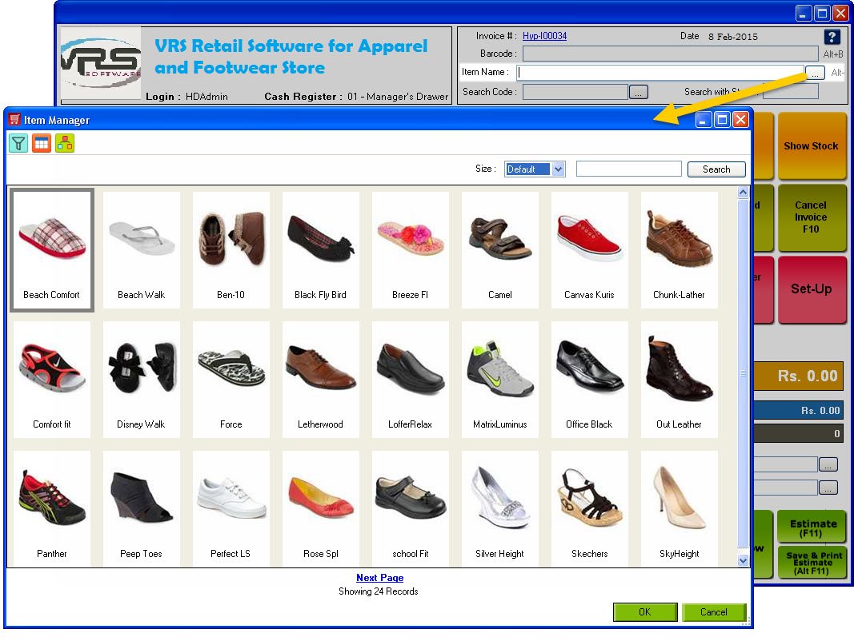Open Item Name browse ellipsis button

tap(815, 73)
